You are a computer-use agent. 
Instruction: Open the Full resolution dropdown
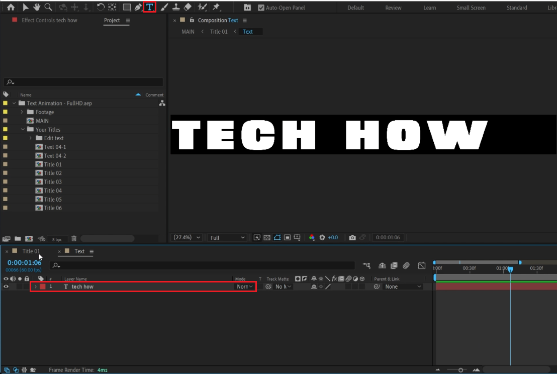(227, 237)
